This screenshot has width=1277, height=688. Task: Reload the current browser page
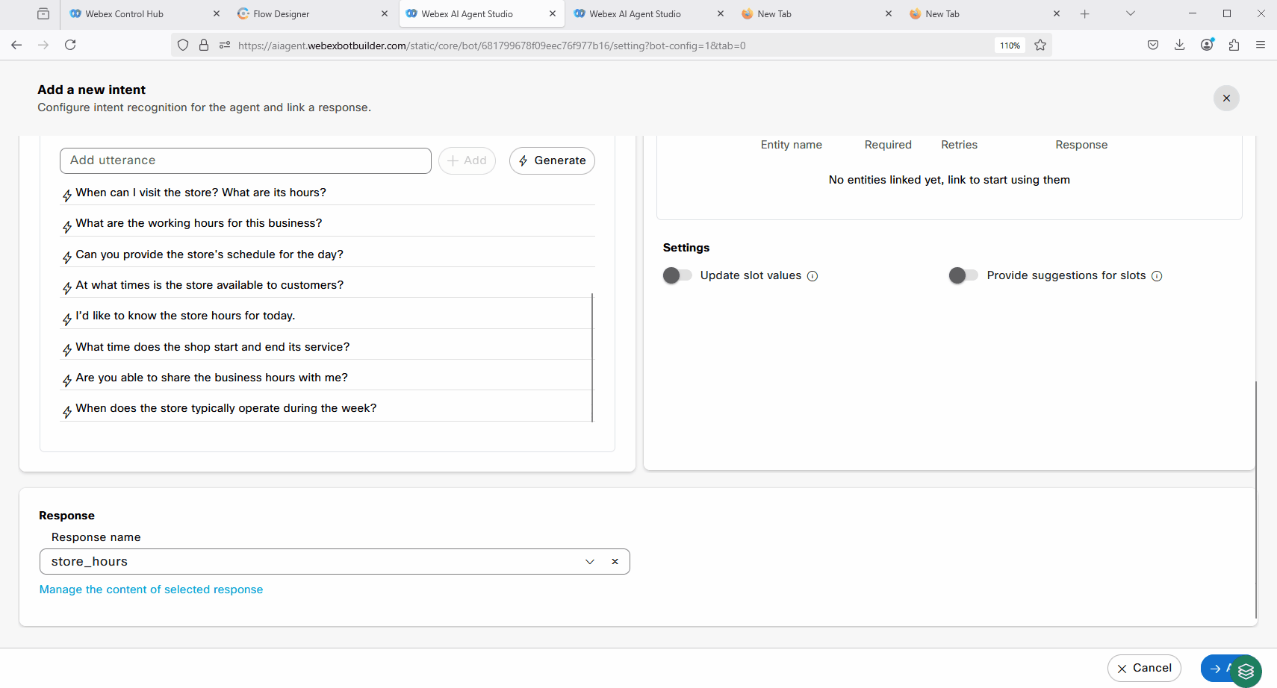(70, 46)
